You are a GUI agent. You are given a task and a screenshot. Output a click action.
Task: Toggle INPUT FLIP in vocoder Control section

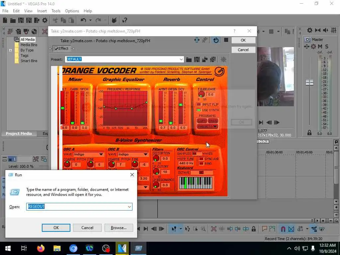point(199,105)
